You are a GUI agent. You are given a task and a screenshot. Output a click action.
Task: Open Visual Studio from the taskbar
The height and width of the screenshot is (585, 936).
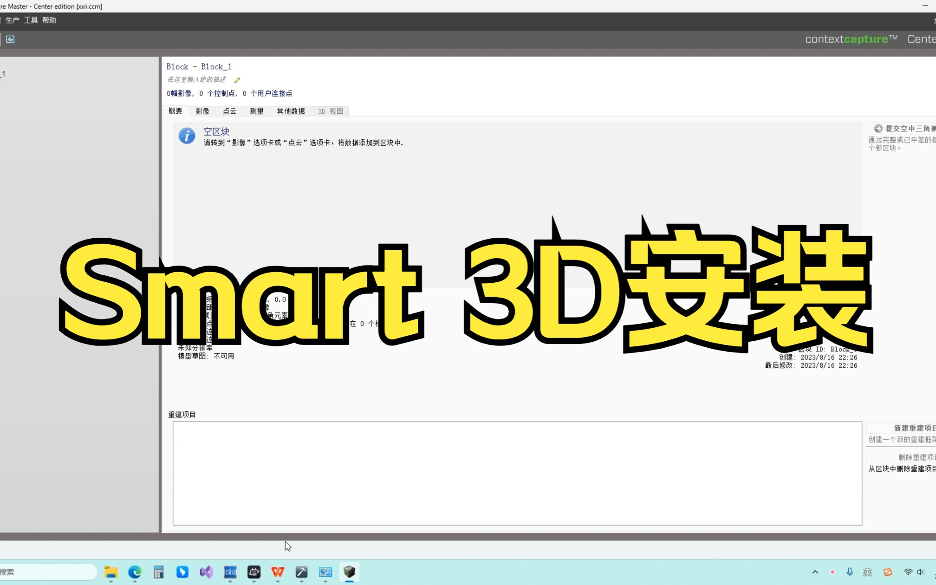pos(206,572)
